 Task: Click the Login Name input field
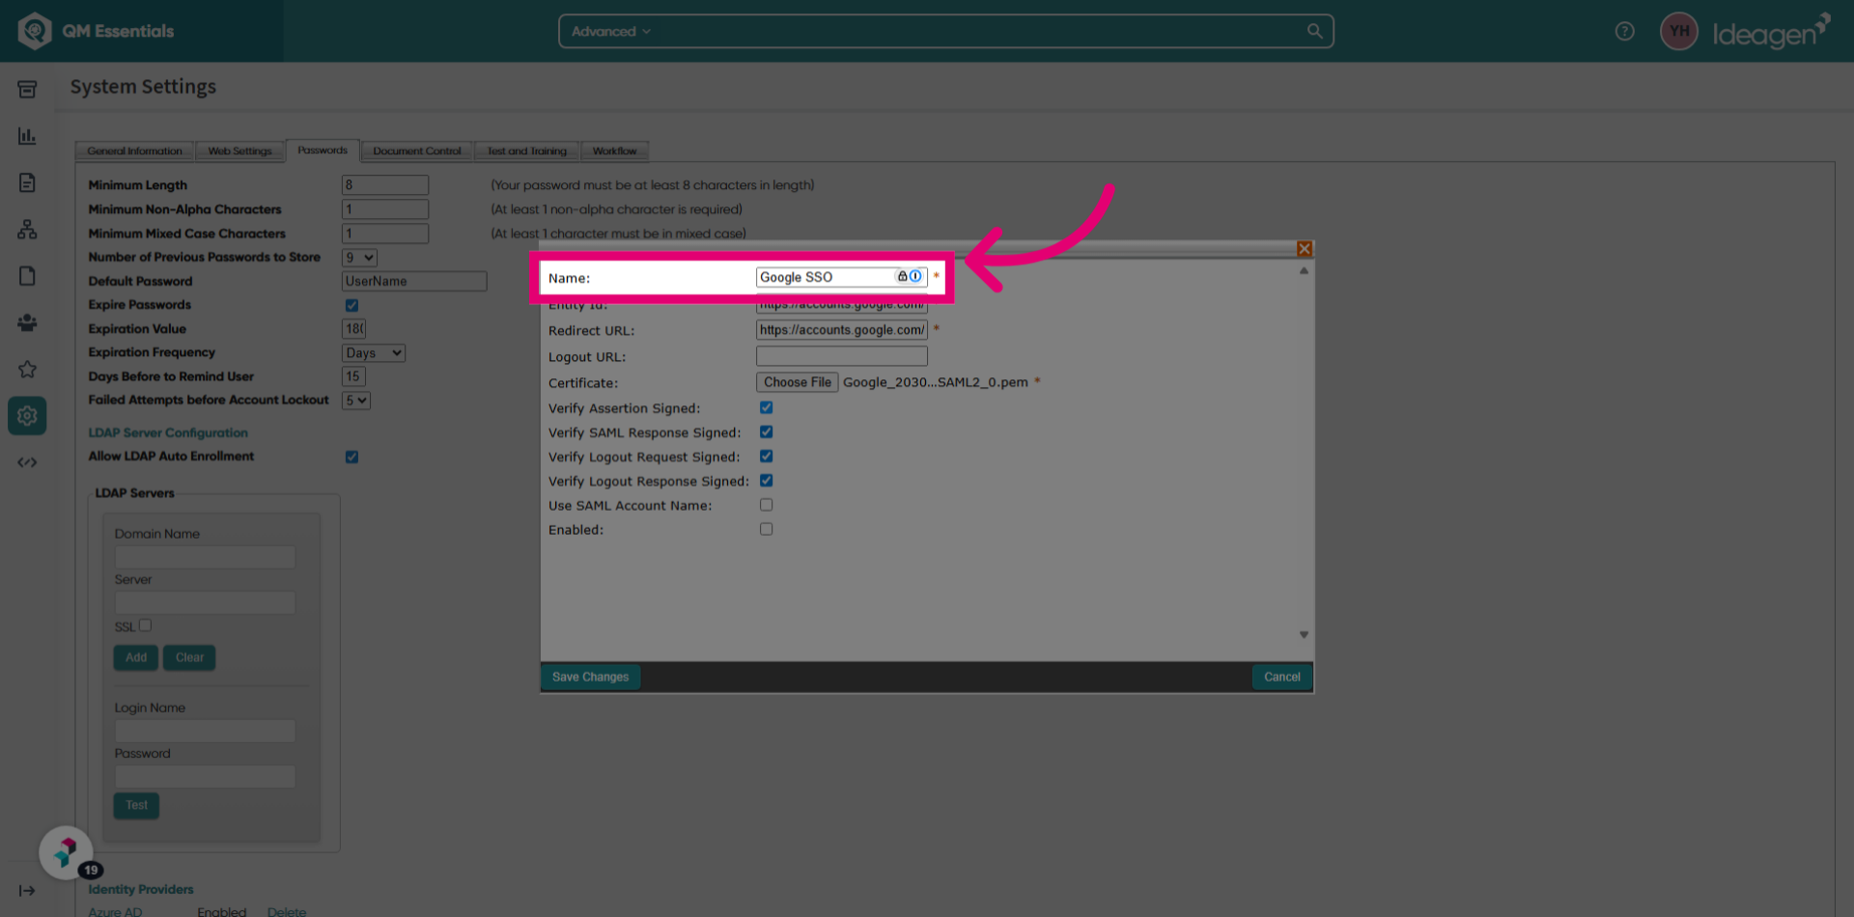coord(205,732)
